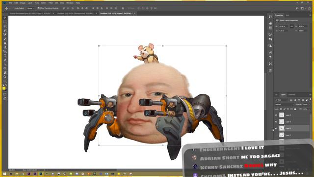Viewport: 314px width, 177px height.
Task: Open the Filter menu
Action: (51, 3)
